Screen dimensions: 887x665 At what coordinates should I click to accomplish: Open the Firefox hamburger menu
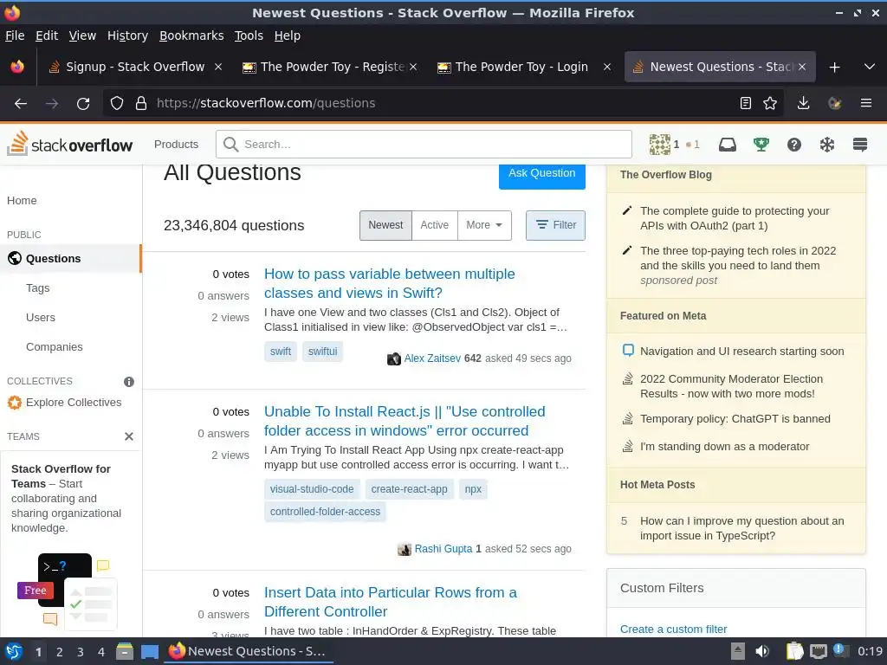point(866,104)
